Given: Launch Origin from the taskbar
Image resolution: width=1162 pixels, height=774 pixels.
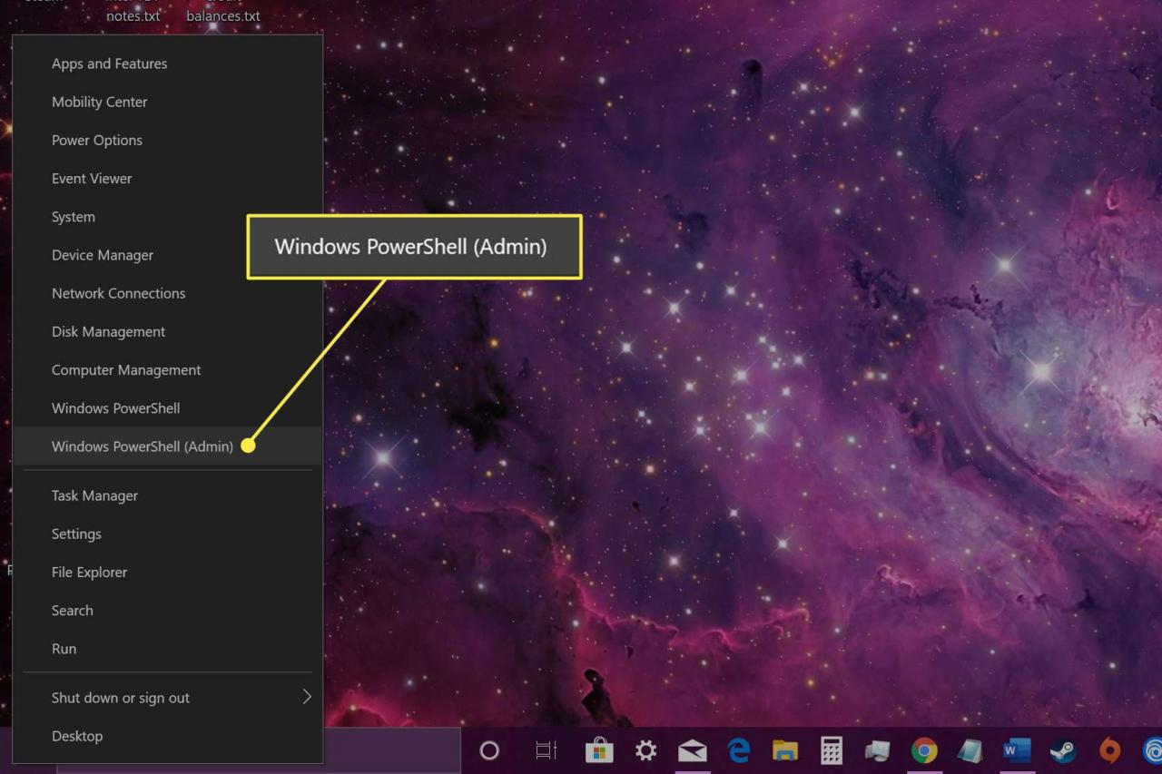Looking at the screenshot, I should tap(1109, 750).
